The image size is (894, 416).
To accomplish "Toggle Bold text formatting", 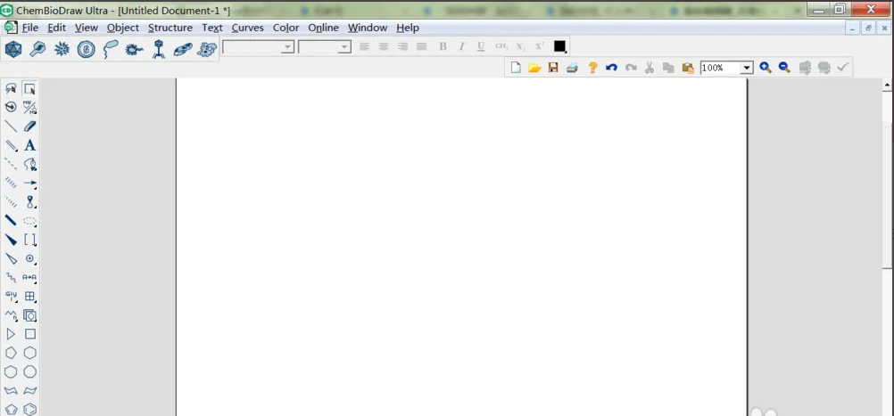I will [443, 46].
